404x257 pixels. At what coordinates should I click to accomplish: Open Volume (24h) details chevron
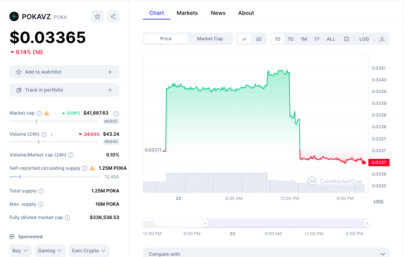52,135
